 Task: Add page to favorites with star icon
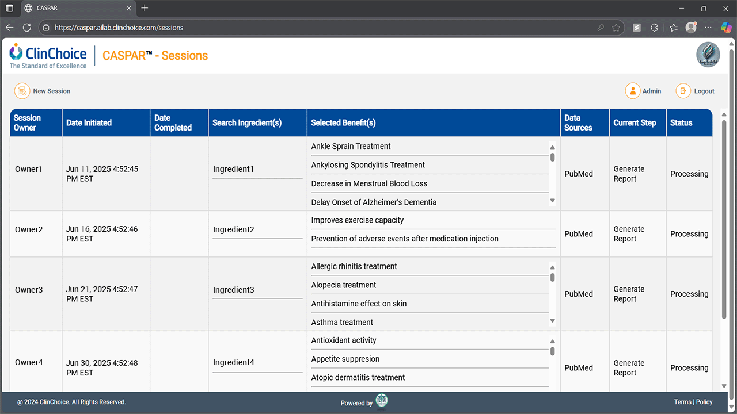point(616,28)
